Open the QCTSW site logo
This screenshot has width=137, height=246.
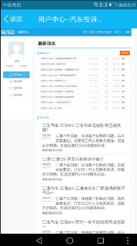pos(8,32)
